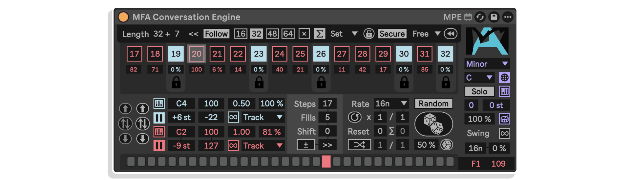Click the << shift-left button

coord(193,34)
